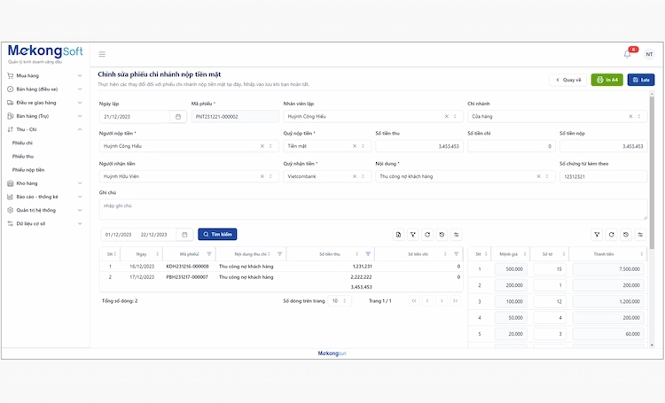The width and height of the screenshot is (665, 403).
Task: Click the export file icon above receipts table
Action: coord(399,235)
